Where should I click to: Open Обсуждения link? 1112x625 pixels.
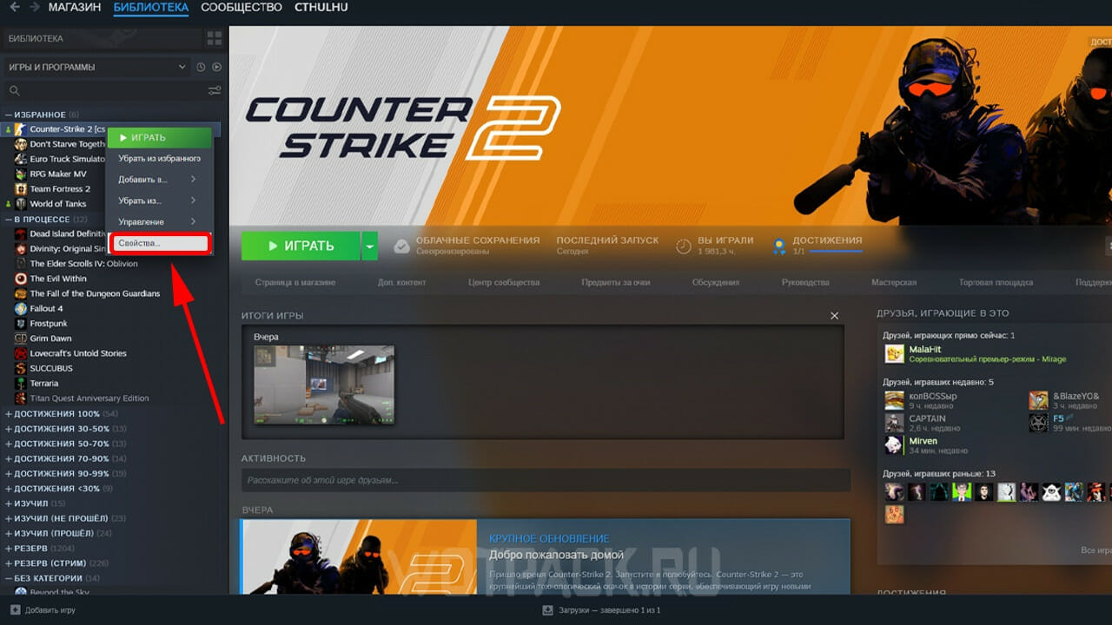pos(716,282)
